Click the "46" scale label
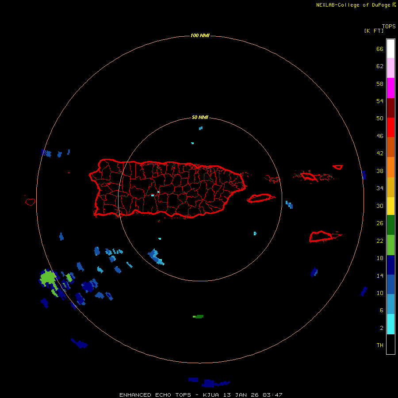The image size is (398, 398). (x=380, y=136)
